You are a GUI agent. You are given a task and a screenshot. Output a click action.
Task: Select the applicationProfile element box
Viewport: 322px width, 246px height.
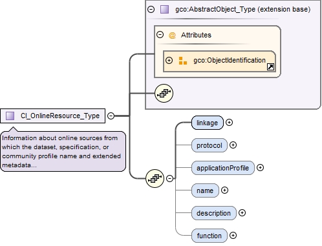point(223,168)
